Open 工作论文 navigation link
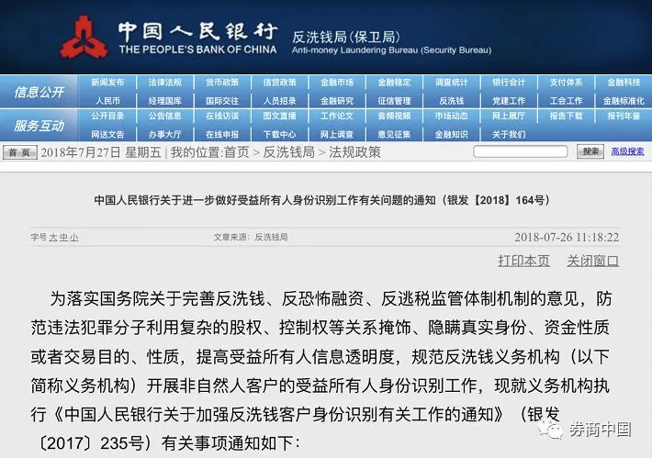This screenshot has width=652, height=458. click(337, 116)
